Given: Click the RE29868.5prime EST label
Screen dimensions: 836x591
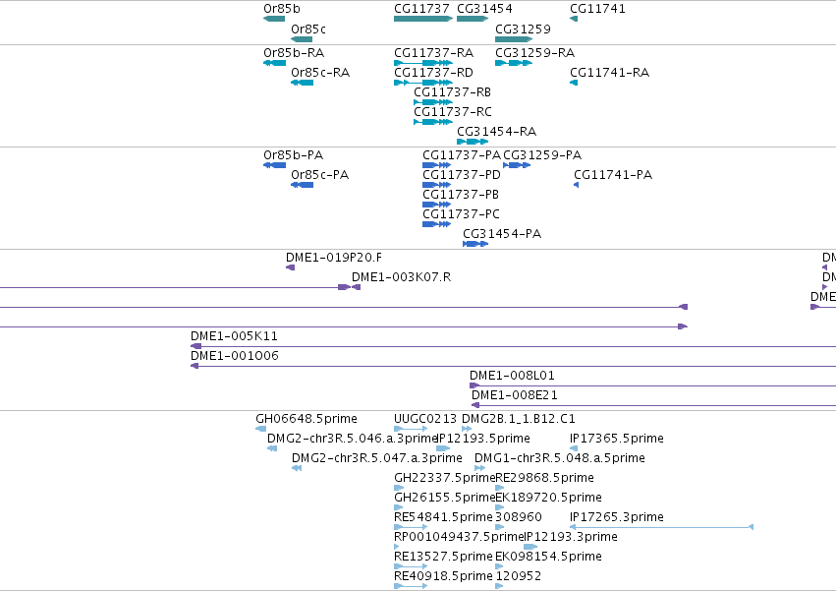Looking at the screenshot, I should click(x=544, y=478).
